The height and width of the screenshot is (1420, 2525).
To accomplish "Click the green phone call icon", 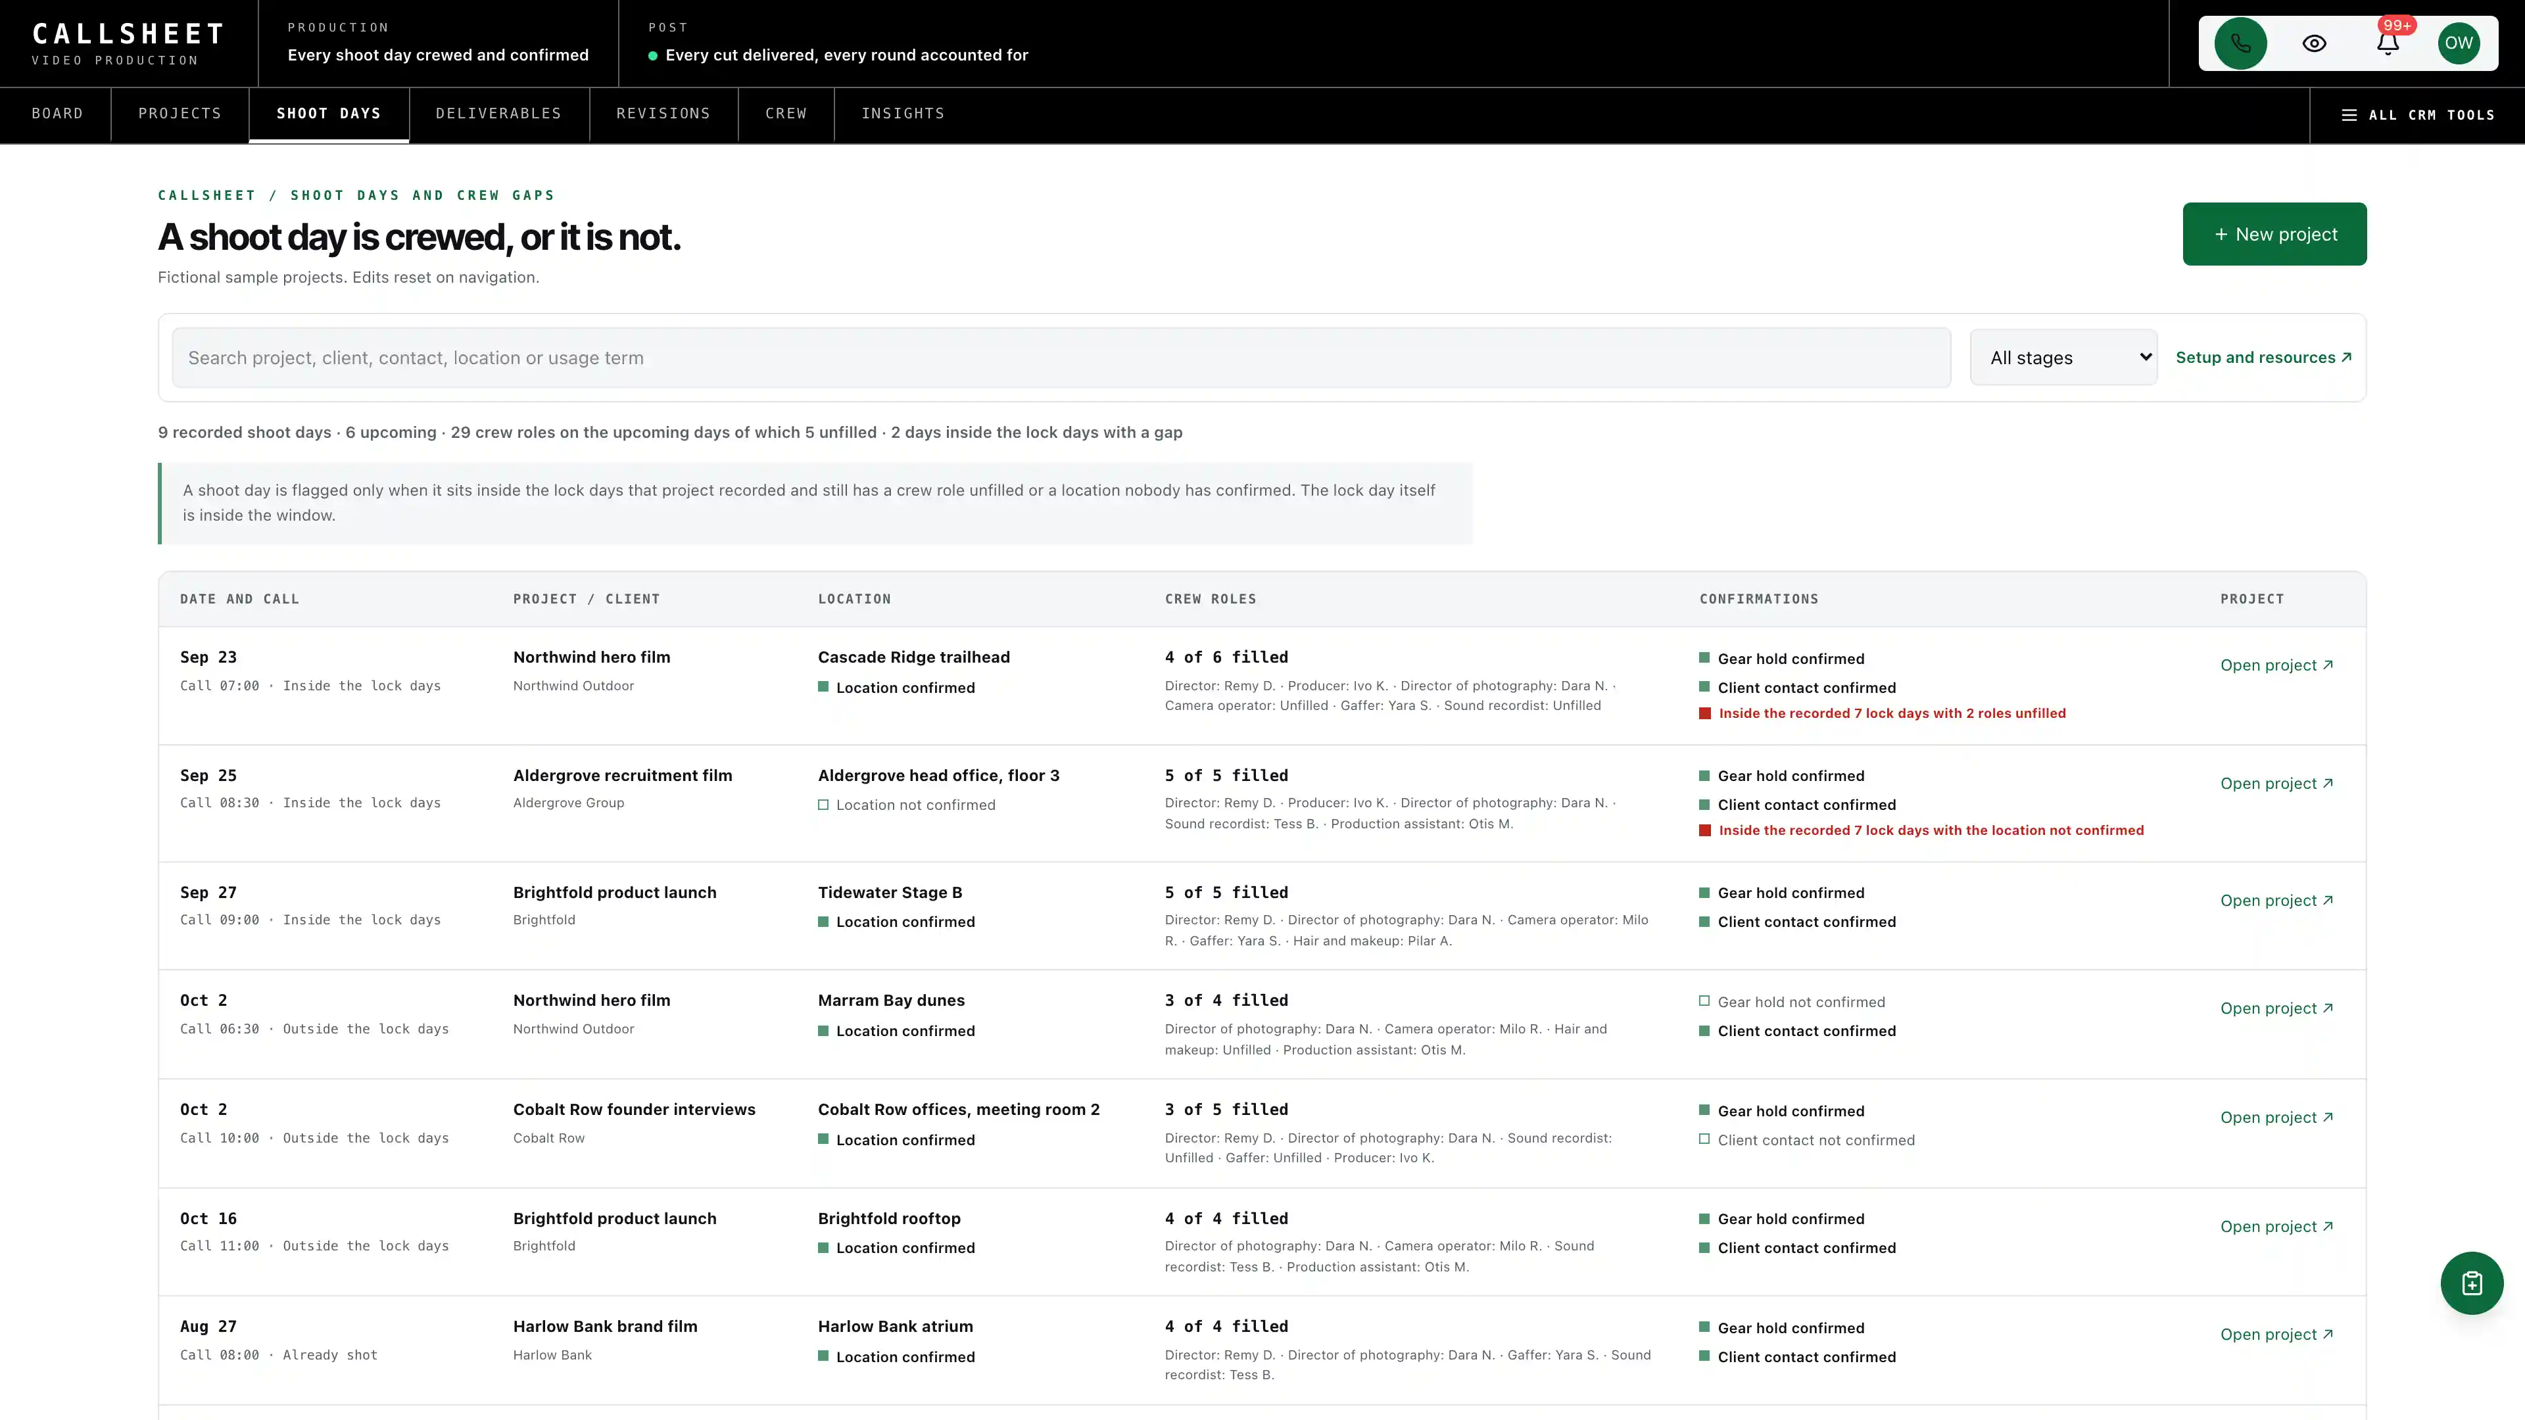I will (x=2240, y=43).
